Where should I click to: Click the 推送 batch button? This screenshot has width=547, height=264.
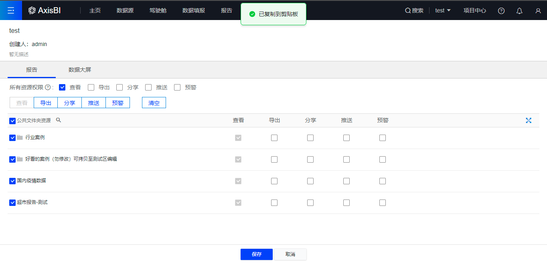click(94, 103)
